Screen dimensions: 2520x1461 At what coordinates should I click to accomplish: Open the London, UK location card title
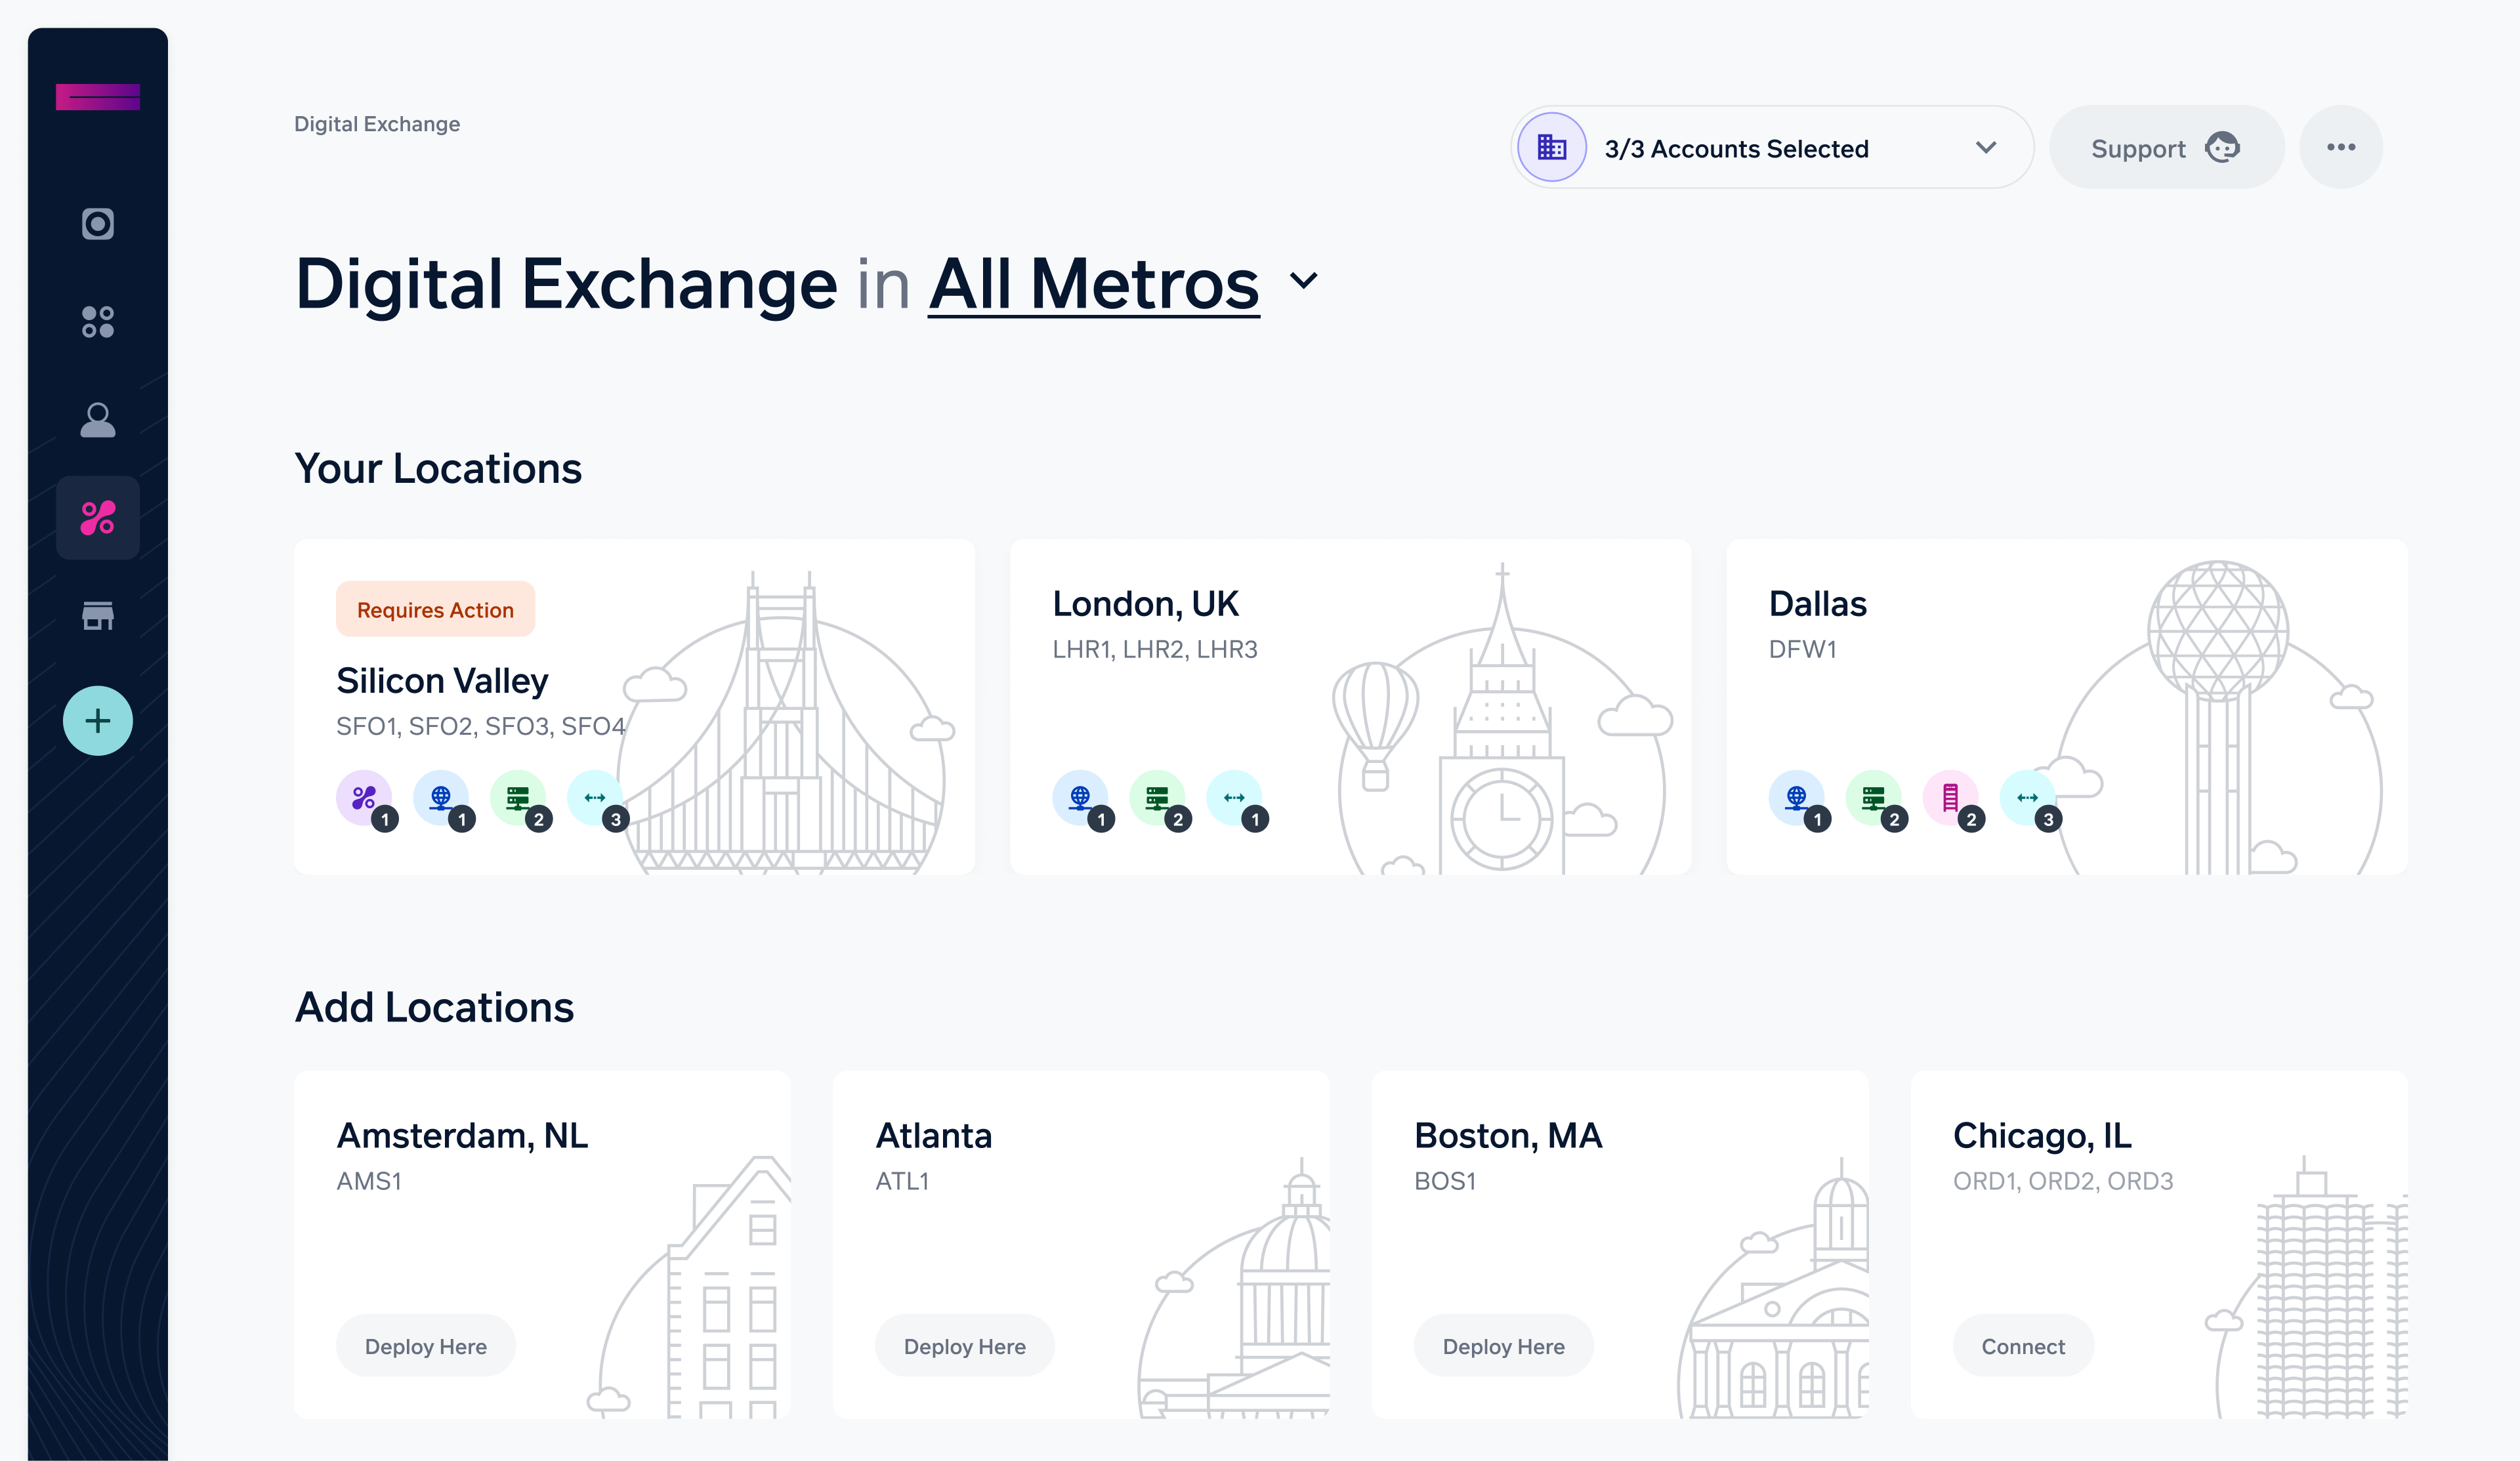[1146, 604]
